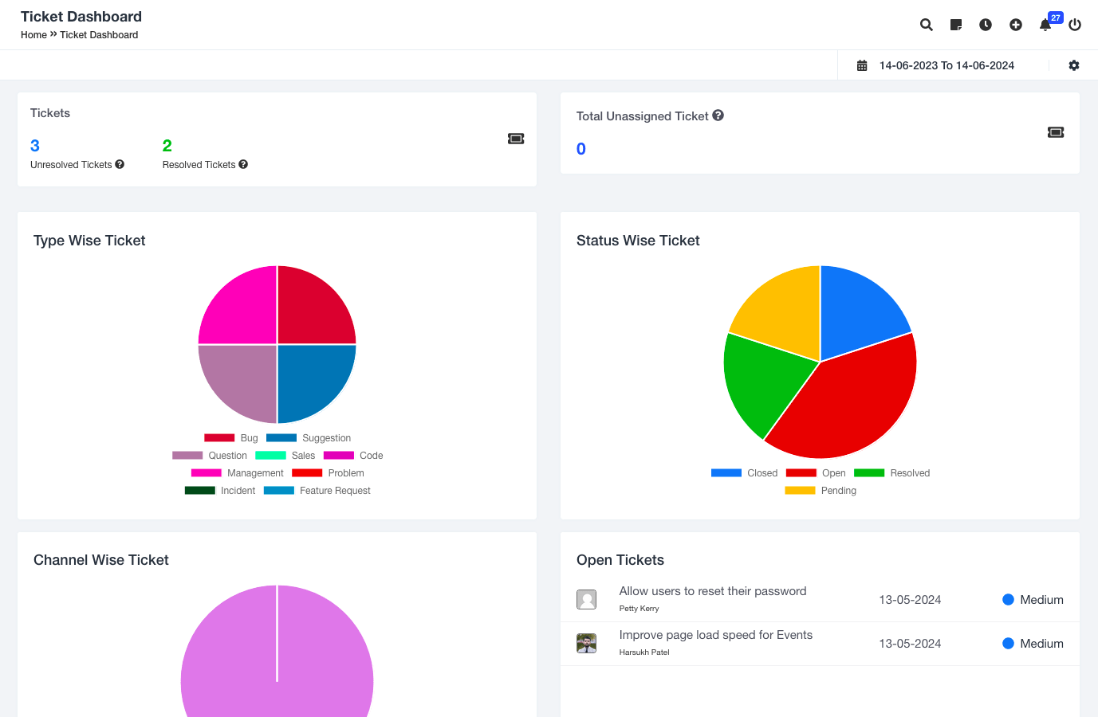Click the power logout icon
The image size is (1098, 717).
click(x=1075, y=25)
